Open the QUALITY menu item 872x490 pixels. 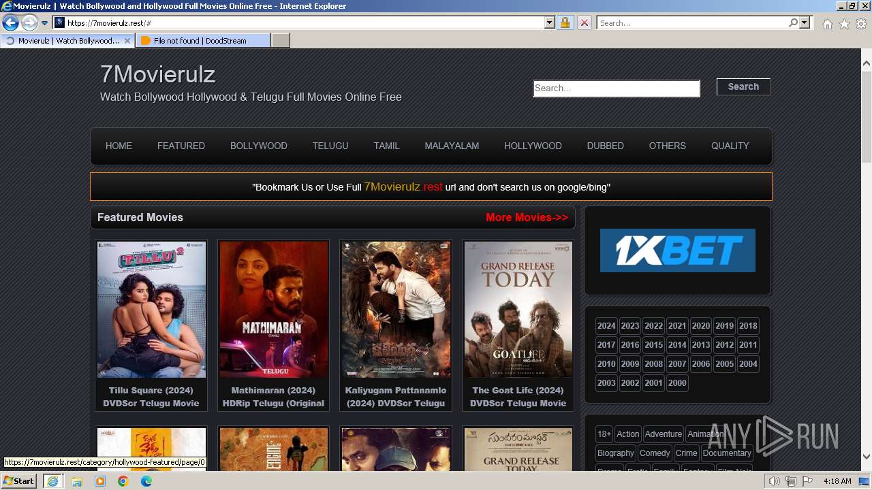(730, 146)
